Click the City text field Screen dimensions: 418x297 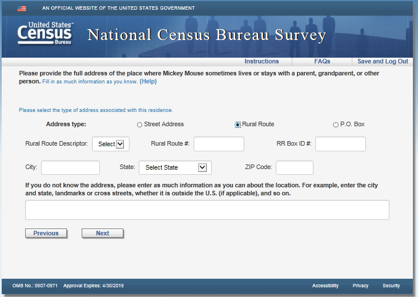[x=70, y=167]
